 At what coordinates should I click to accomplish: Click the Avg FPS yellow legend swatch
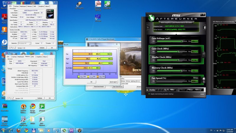point(88,77)
